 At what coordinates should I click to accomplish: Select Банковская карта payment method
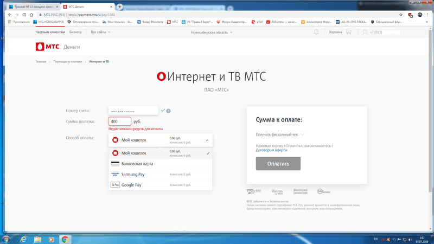coord(137,164)
